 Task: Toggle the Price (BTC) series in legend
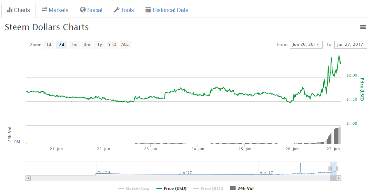[x=209, y=189]
